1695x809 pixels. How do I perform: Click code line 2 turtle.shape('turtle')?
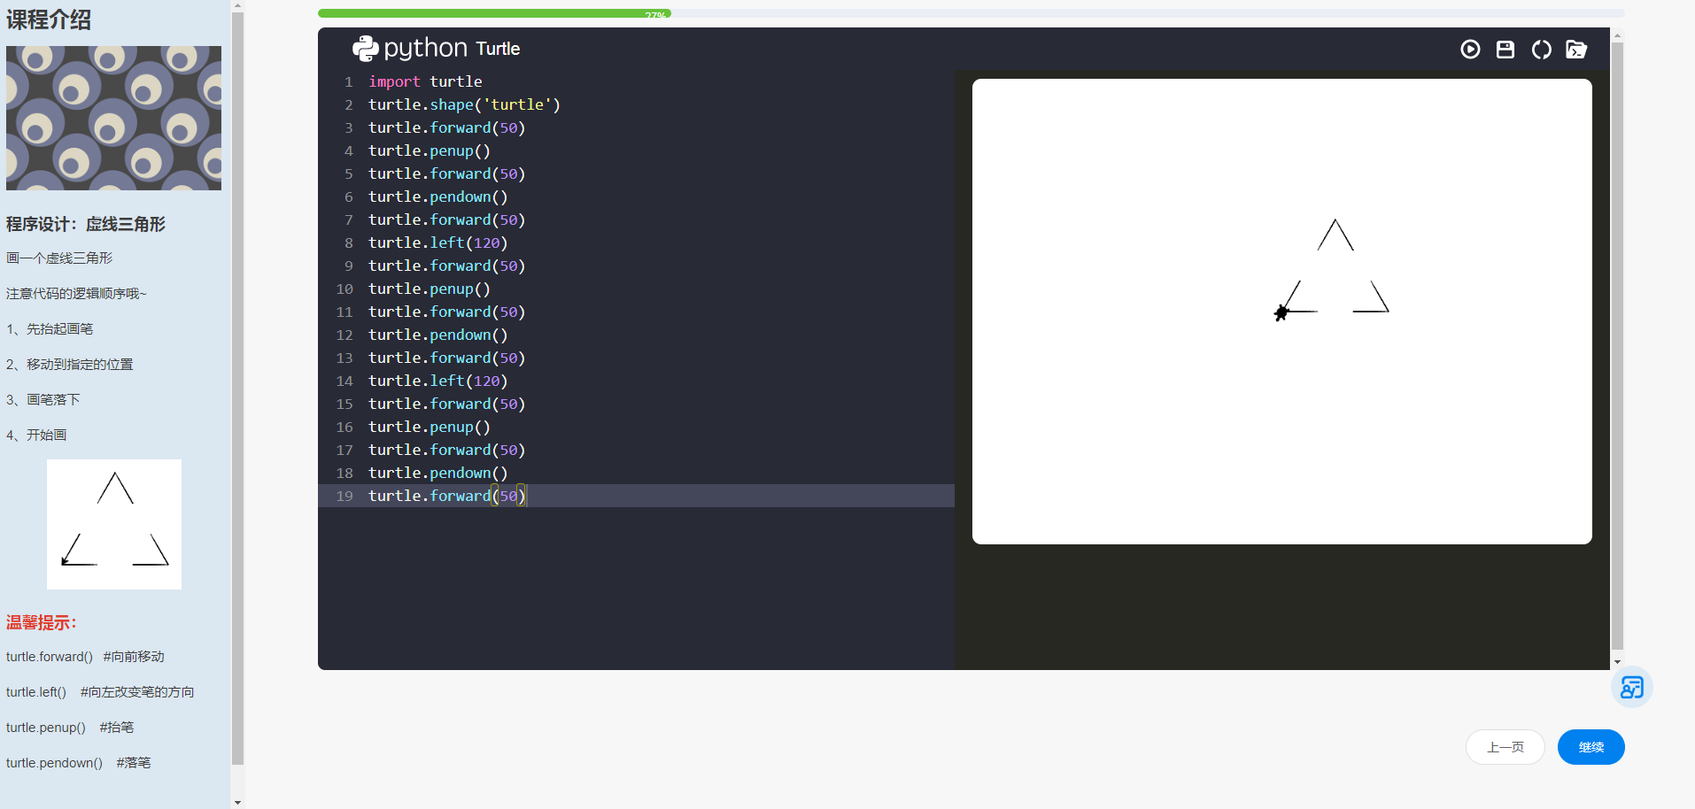coord(464,104)
